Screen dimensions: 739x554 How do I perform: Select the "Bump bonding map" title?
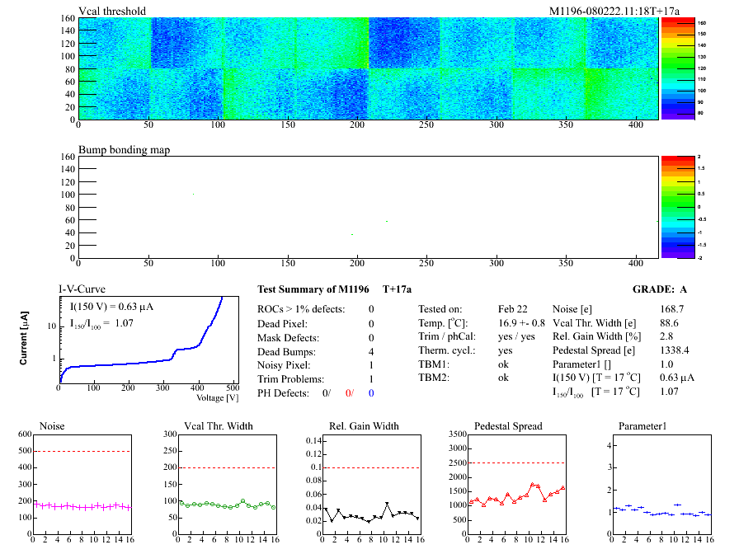[124, 150]
